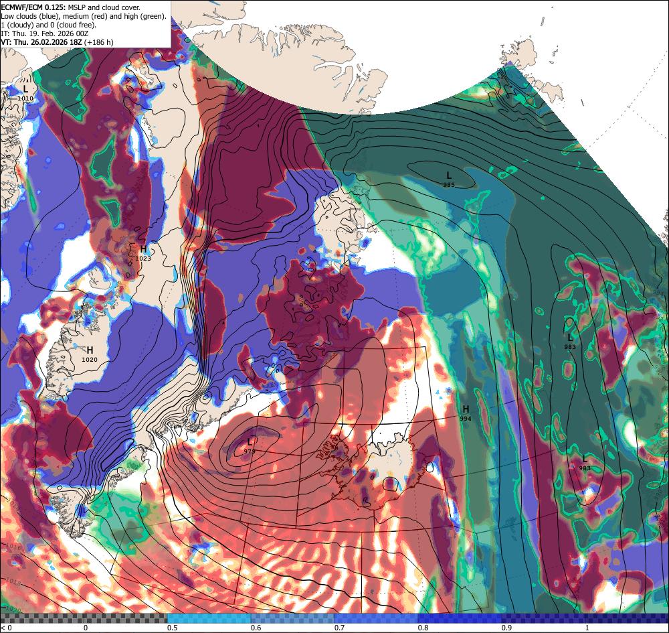Select the H 994 high pressure marker
The height and width of the screenshot is (633, 669).
466,413
